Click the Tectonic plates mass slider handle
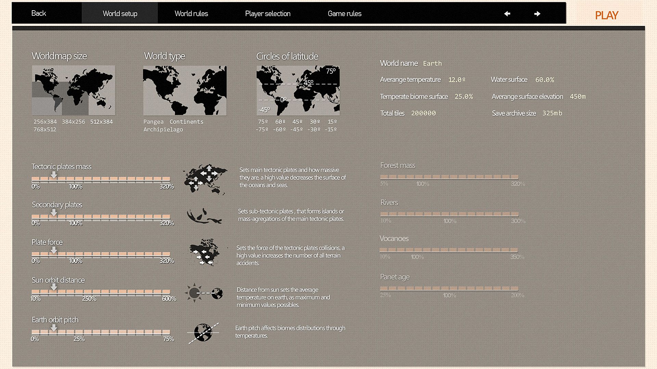Viewport: 657px width, 369px height. (x=54, y=175)
